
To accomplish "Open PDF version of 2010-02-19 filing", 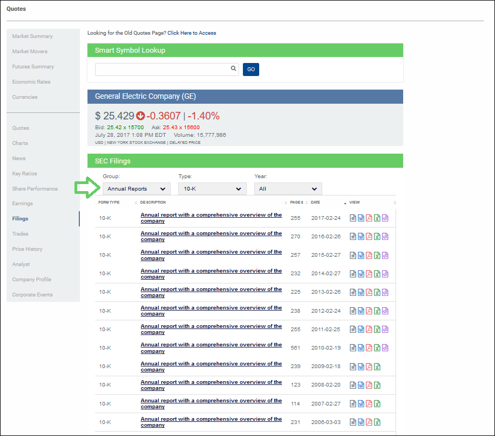I will coord(369,347).
